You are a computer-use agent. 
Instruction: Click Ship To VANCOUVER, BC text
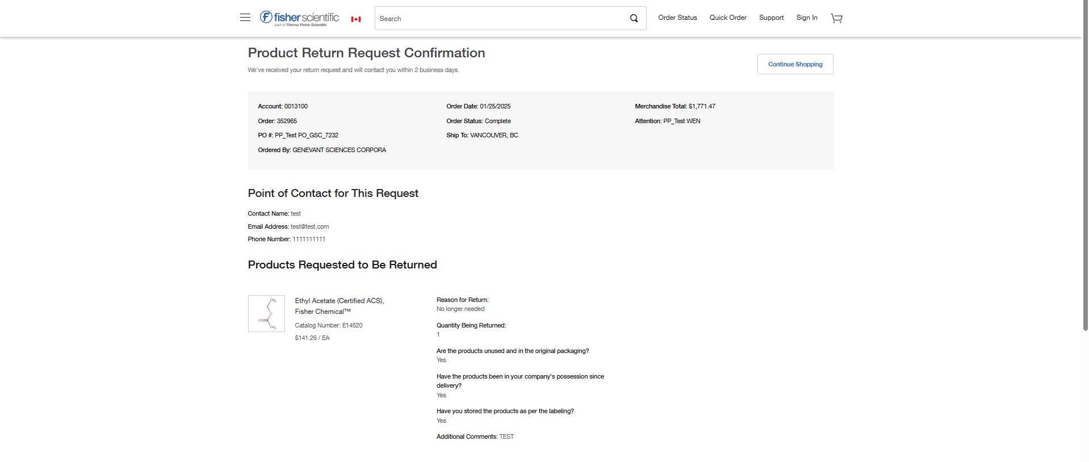click(482, 135)
